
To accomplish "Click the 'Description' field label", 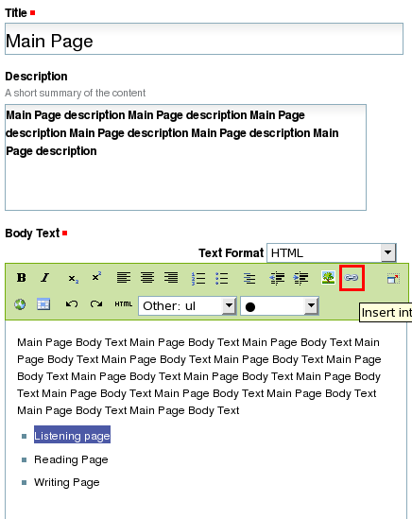I will coord(37,77).
